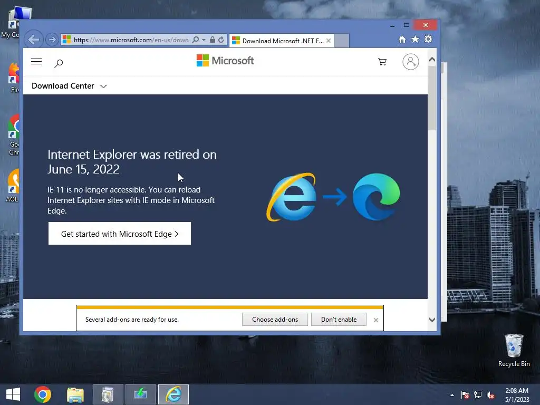Open the shopping cart
Viewport: 540px width, 405px height.
(x=382, y=62)
